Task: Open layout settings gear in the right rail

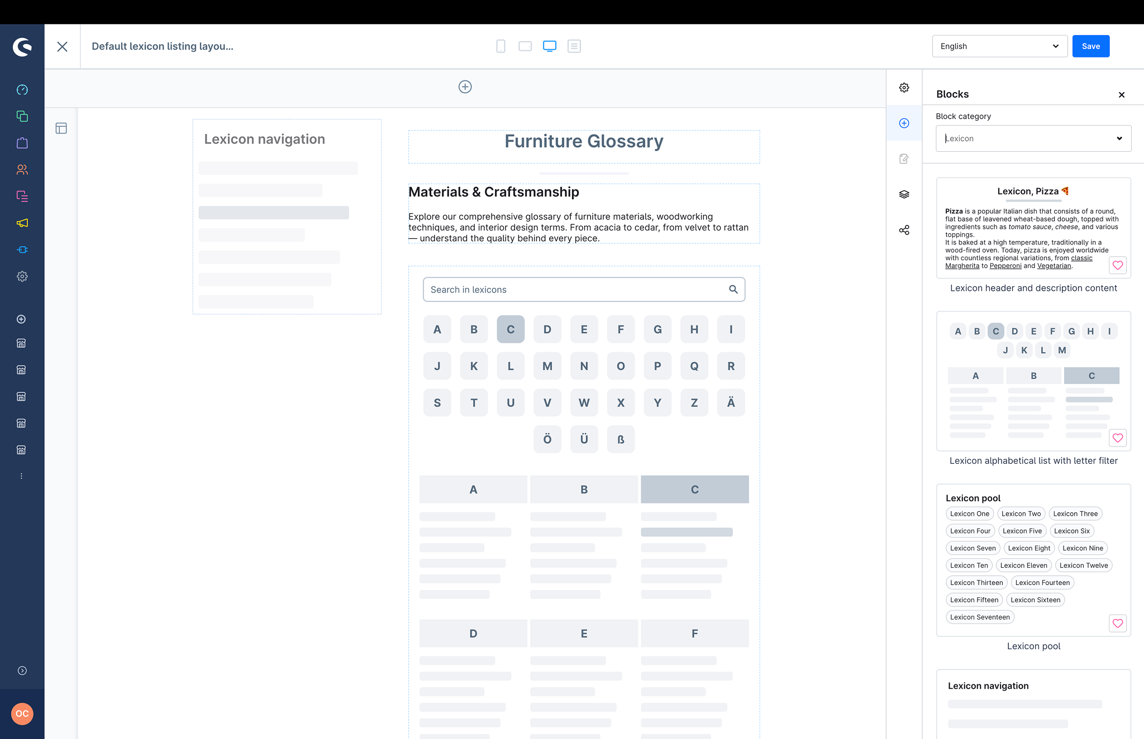Action: [904, 88]
